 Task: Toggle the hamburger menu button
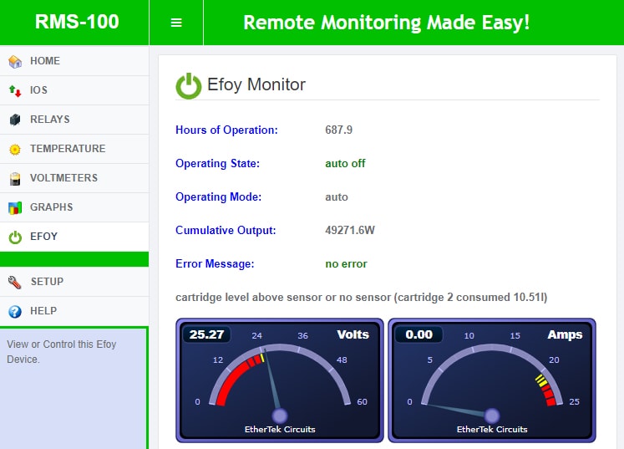pyautogui.click(x=176, y=23)
